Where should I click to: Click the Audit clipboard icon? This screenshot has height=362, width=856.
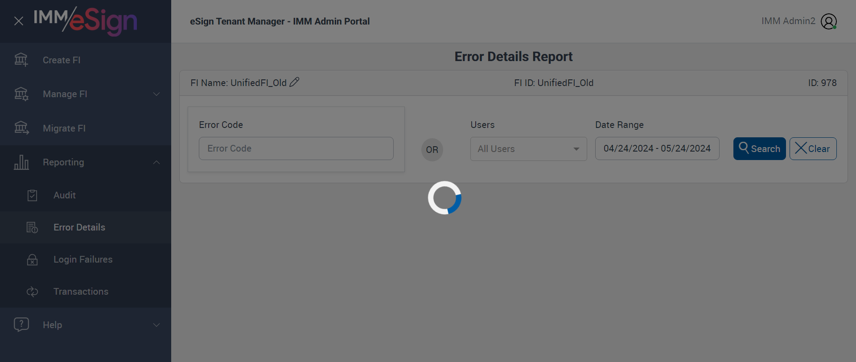click(32, 195)
